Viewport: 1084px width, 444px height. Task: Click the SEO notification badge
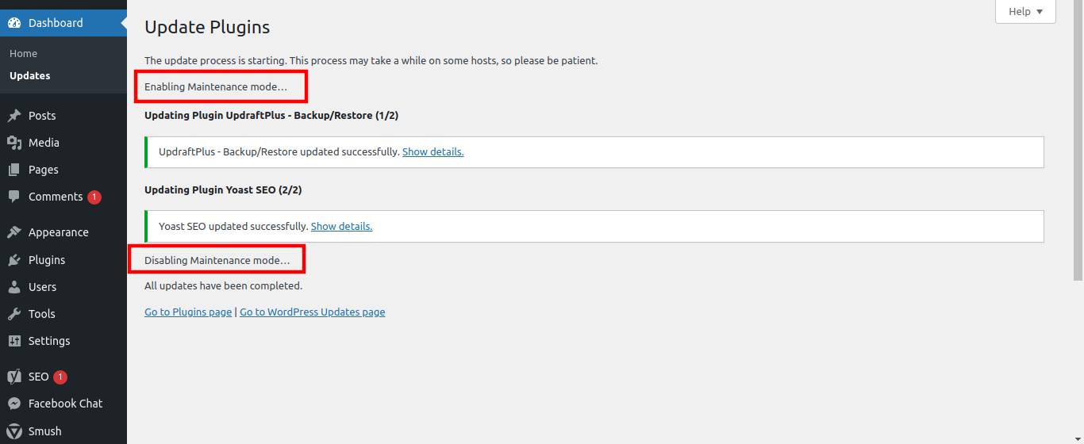click(60, 377)
